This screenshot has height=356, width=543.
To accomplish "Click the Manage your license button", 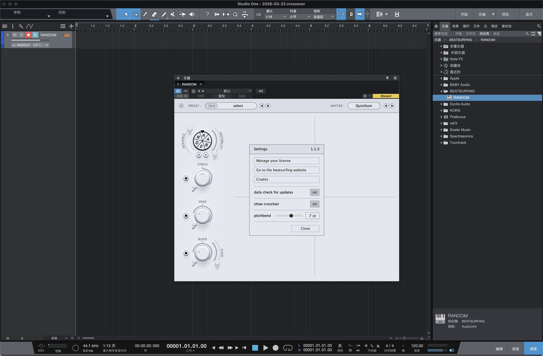I will click(x=286, y=160).
